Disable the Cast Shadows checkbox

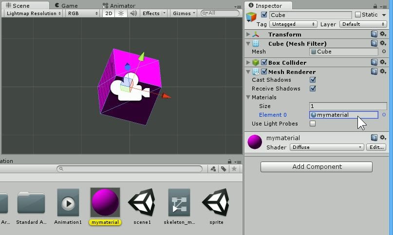click(x=313, y=80)
